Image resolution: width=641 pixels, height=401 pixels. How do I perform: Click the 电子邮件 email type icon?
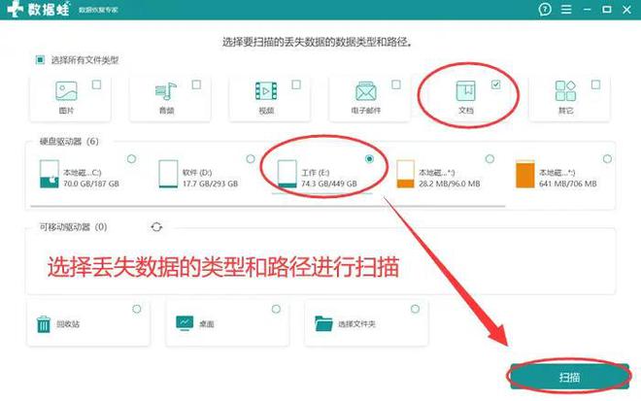(366, 90)
